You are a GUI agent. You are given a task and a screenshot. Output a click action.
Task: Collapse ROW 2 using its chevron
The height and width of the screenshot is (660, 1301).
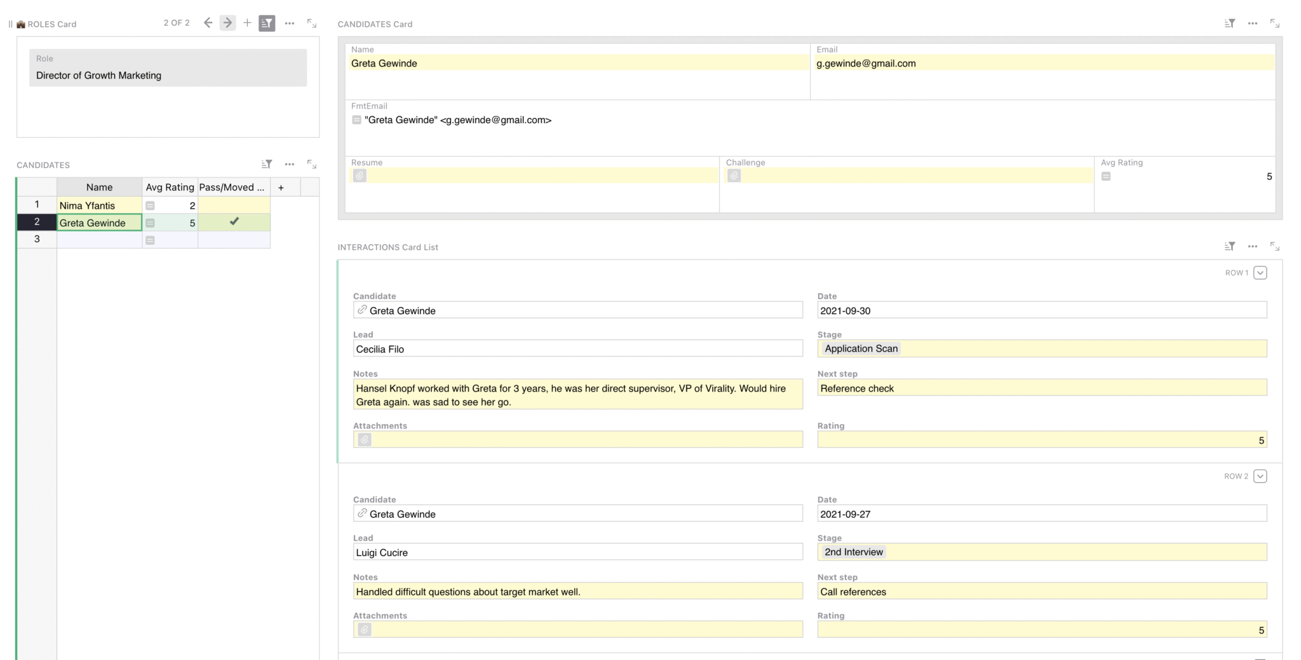click(1260, 475)
